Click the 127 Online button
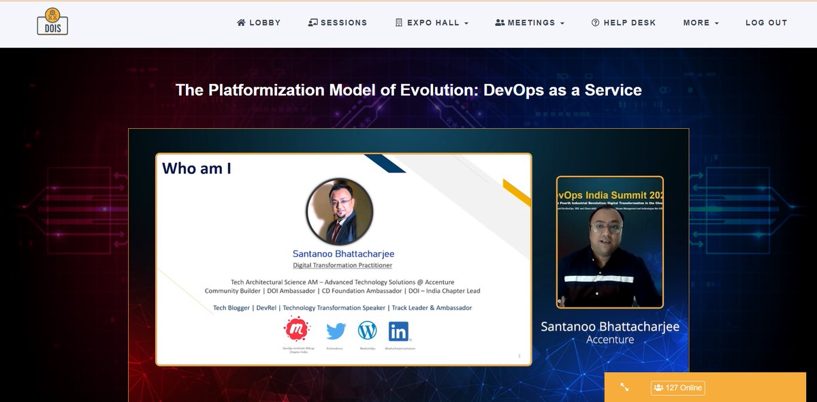The height and width of the screenshot is (402, 817). pos(677,387)
